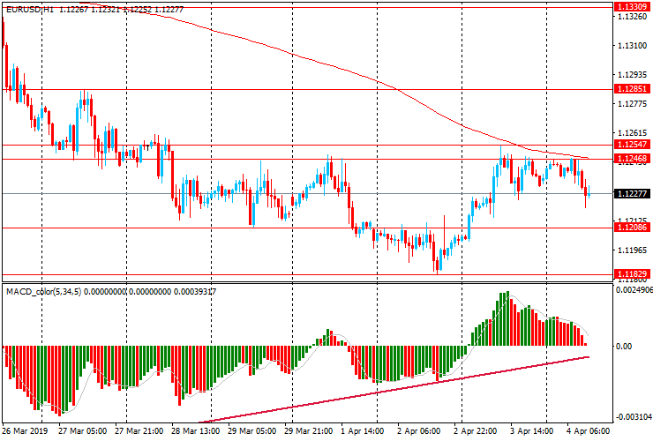Click the -0.003104 MACD scale value

point(634,417)
